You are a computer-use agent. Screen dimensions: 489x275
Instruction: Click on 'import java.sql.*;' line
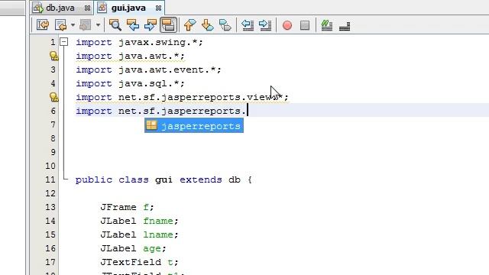pos(130,83)
